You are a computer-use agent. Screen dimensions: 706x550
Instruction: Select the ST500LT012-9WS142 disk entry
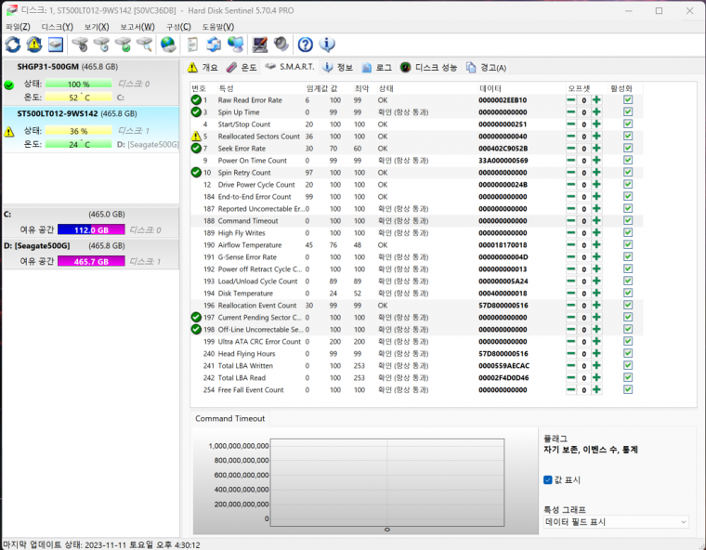(91, 129)
